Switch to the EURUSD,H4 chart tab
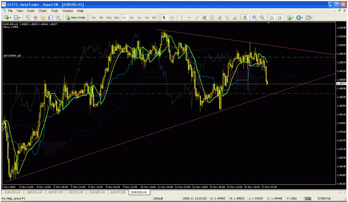Screen dimensions: 348x202 [13, 192]
